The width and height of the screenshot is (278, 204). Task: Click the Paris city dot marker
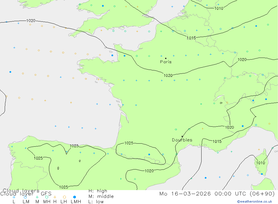point(166,58)
